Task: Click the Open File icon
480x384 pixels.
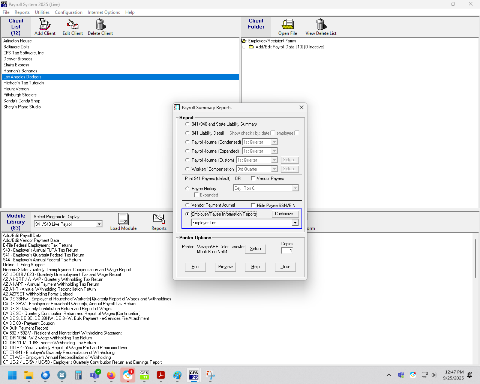Action: point(288,25)
